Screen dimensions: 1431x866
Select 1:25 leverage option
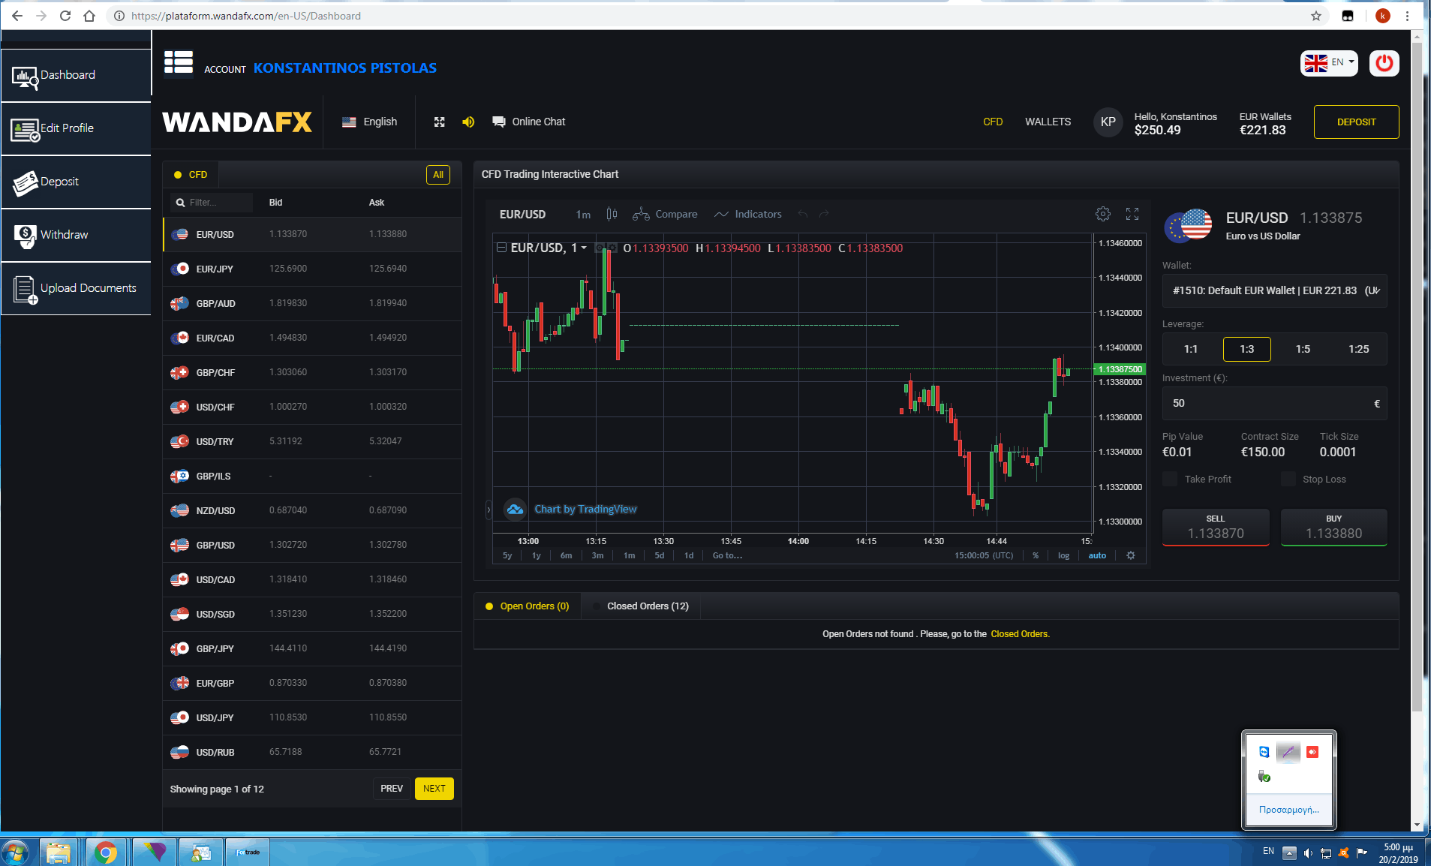(x=1358, y=349)
